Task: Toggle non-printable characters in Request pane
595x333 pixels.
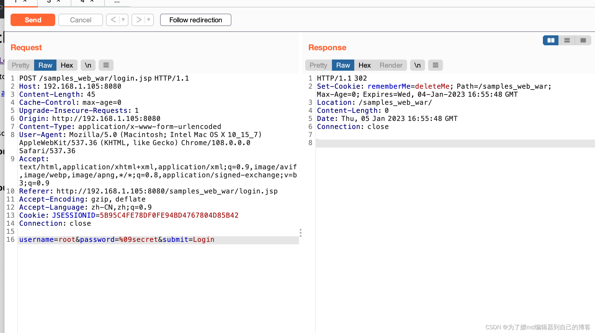Action: (x=88, y=65)
